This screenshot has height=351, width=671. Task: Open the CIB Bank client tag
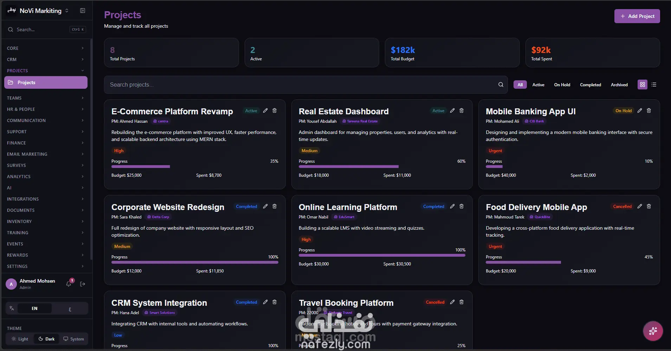pyautogui.click(x=534, y=121)
